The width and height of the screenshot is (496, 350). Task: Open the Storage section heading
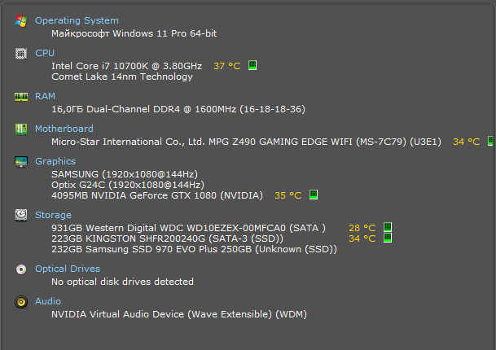coord(53,215)
